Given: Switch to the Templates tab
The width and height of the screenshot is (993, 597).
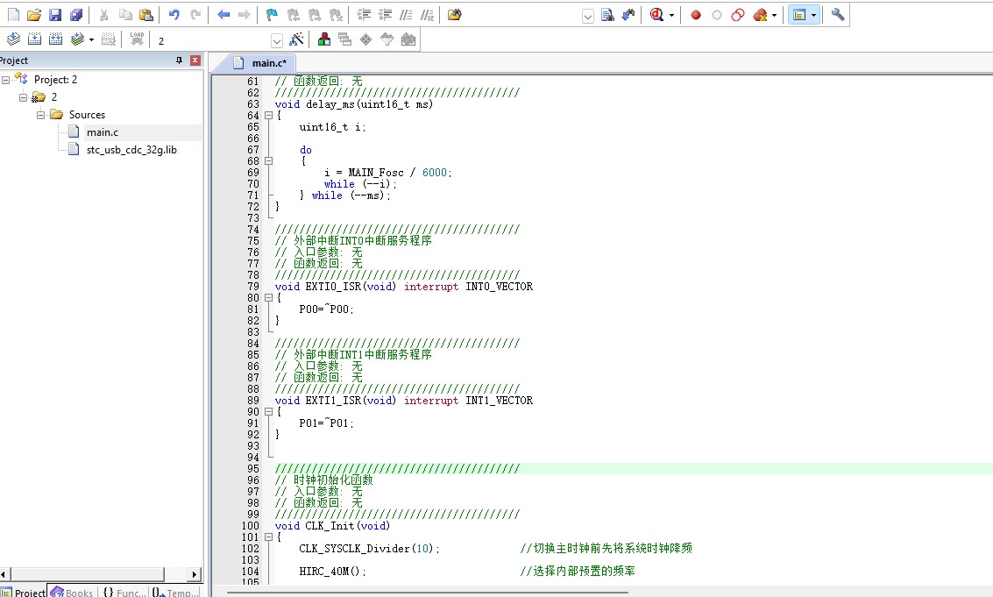Looking at the screenshot, I should point(174,592).
